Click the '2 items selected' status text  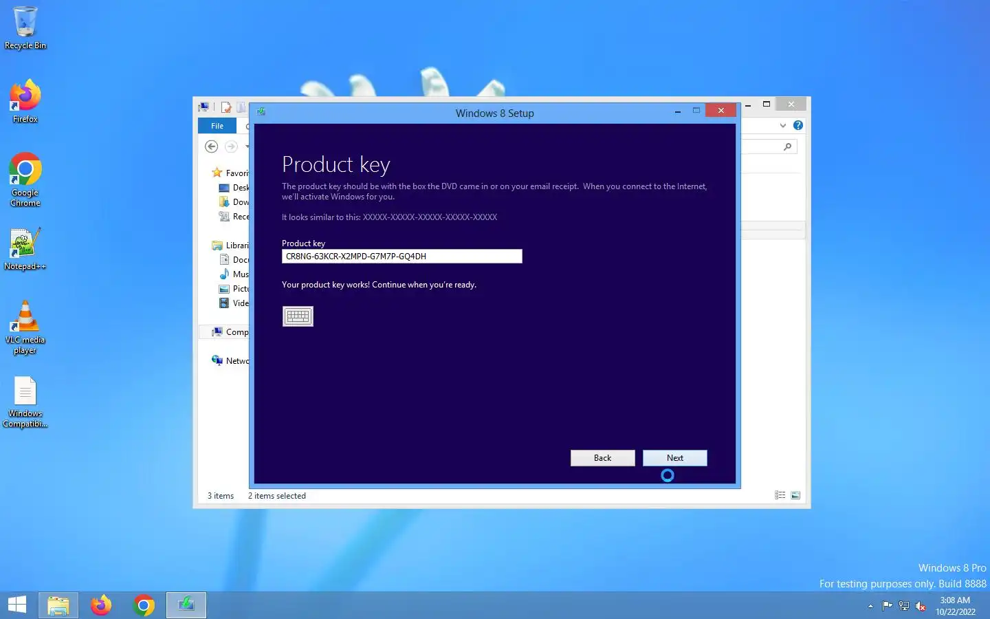click(277, 496)
